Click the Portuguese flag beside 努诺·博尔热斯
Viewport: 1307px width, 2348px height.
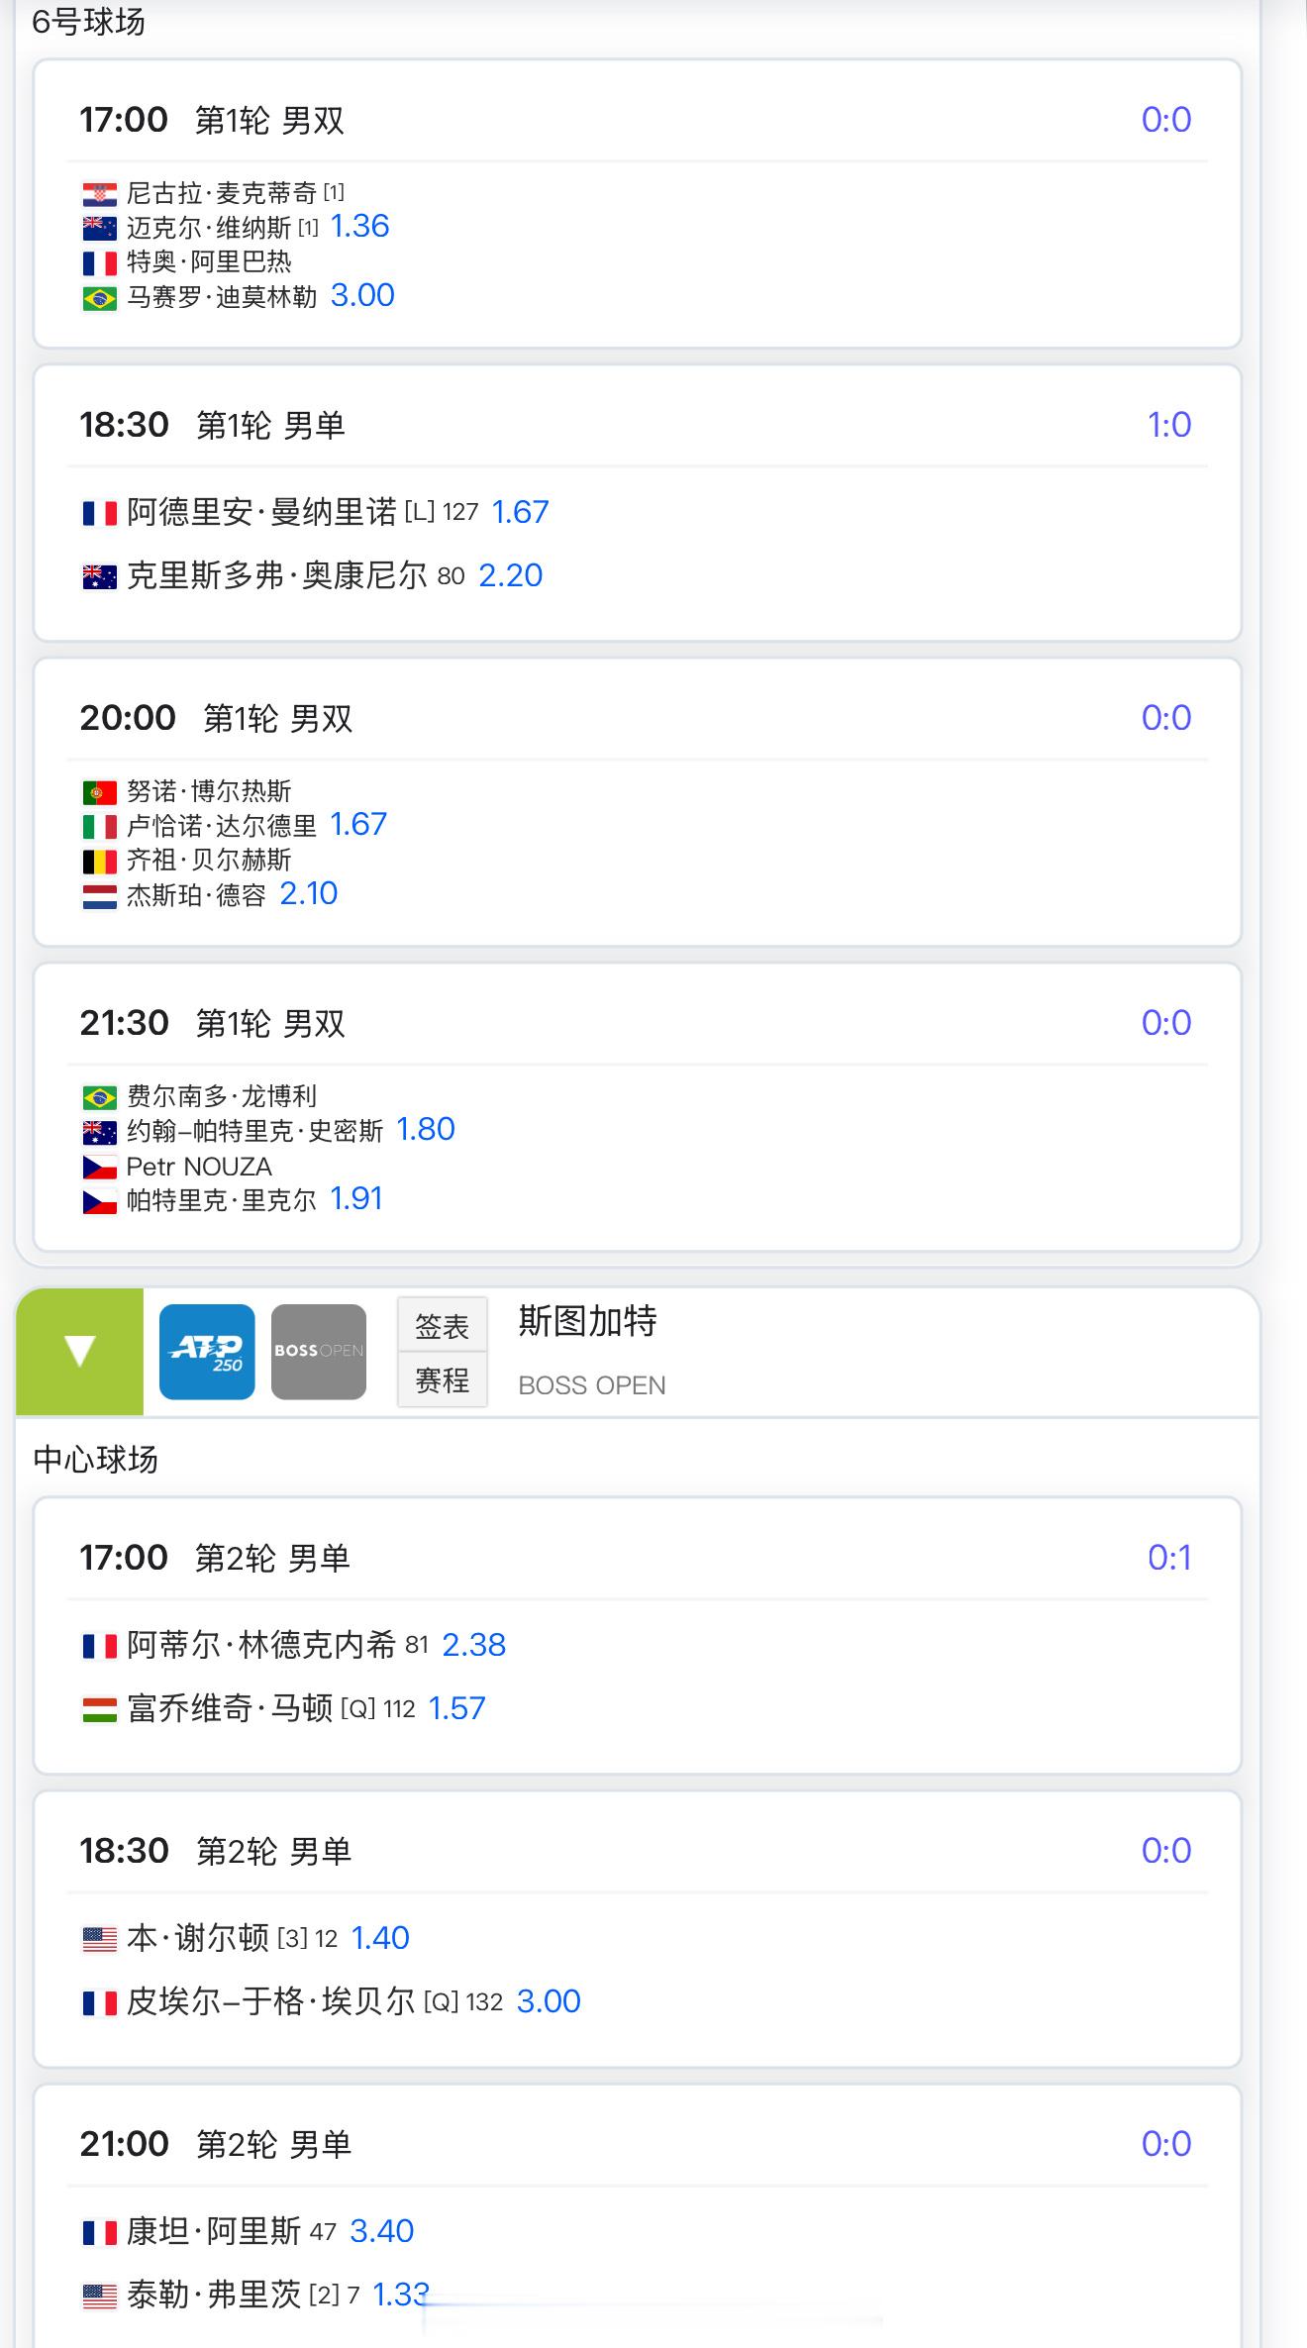pos(99,792)
